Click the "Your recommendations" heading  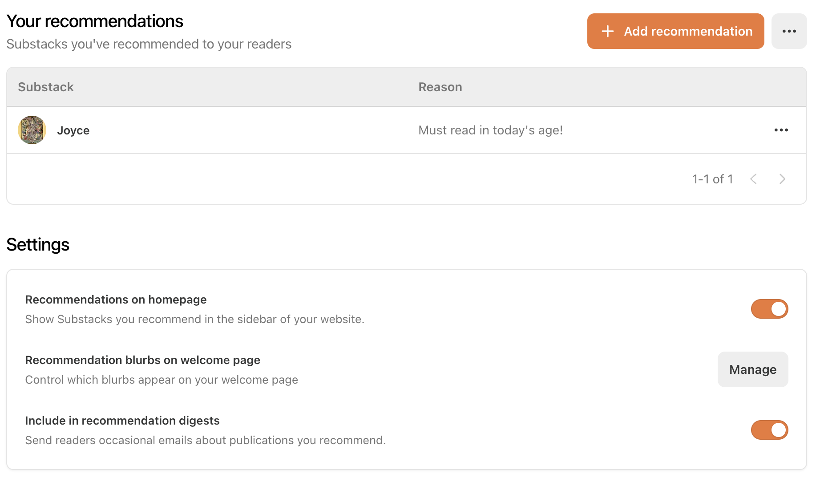(x=95, y=21)
